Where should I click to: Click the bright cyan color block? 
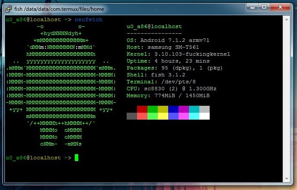pos(194,116)
